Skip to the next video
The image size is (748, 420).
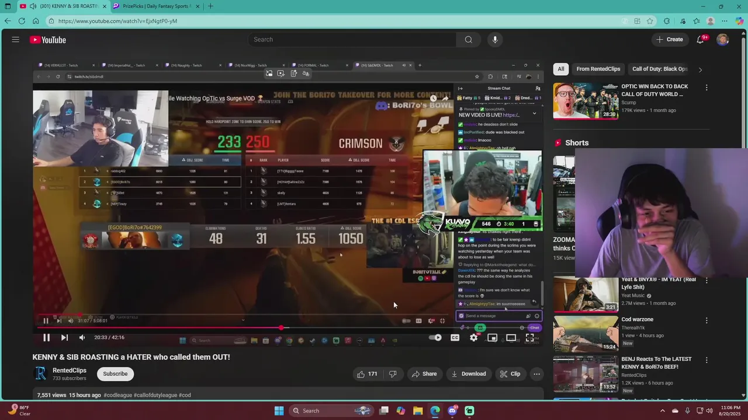point(64,337)
